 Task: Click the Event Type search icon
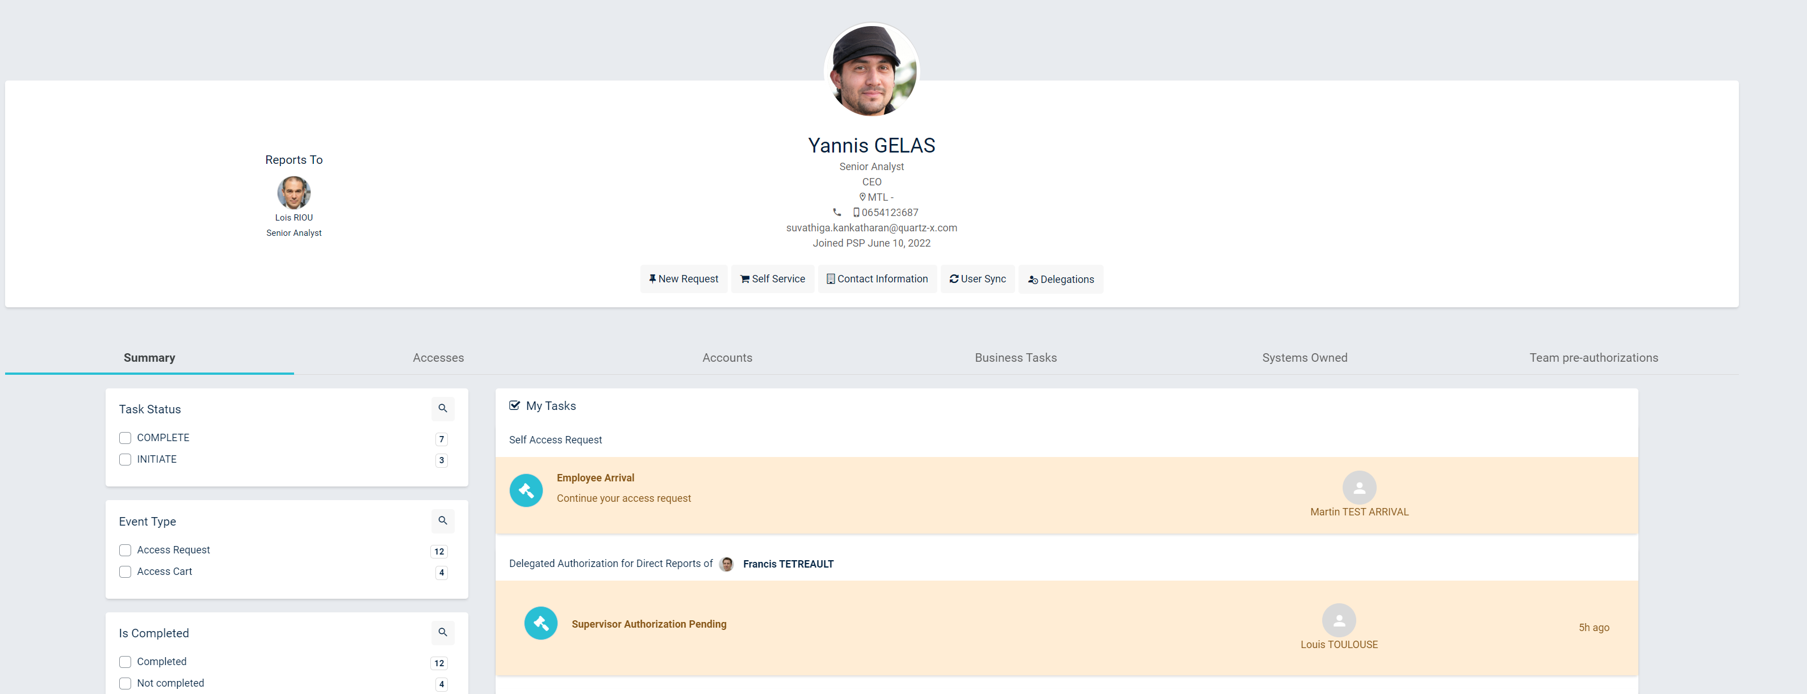443,520
